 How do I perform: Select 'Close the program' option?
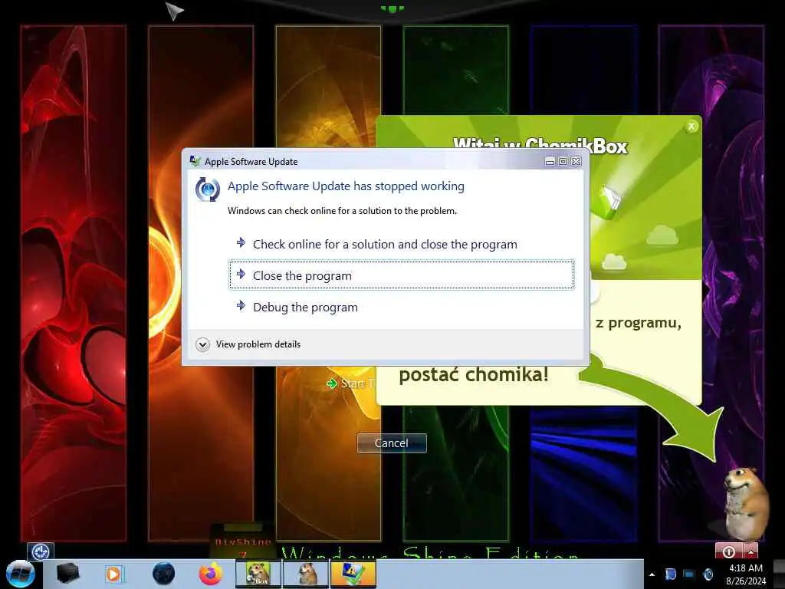tap(402, 275)
